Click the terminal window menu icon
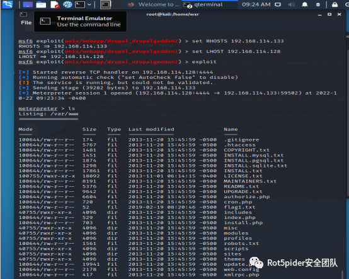 23,15
